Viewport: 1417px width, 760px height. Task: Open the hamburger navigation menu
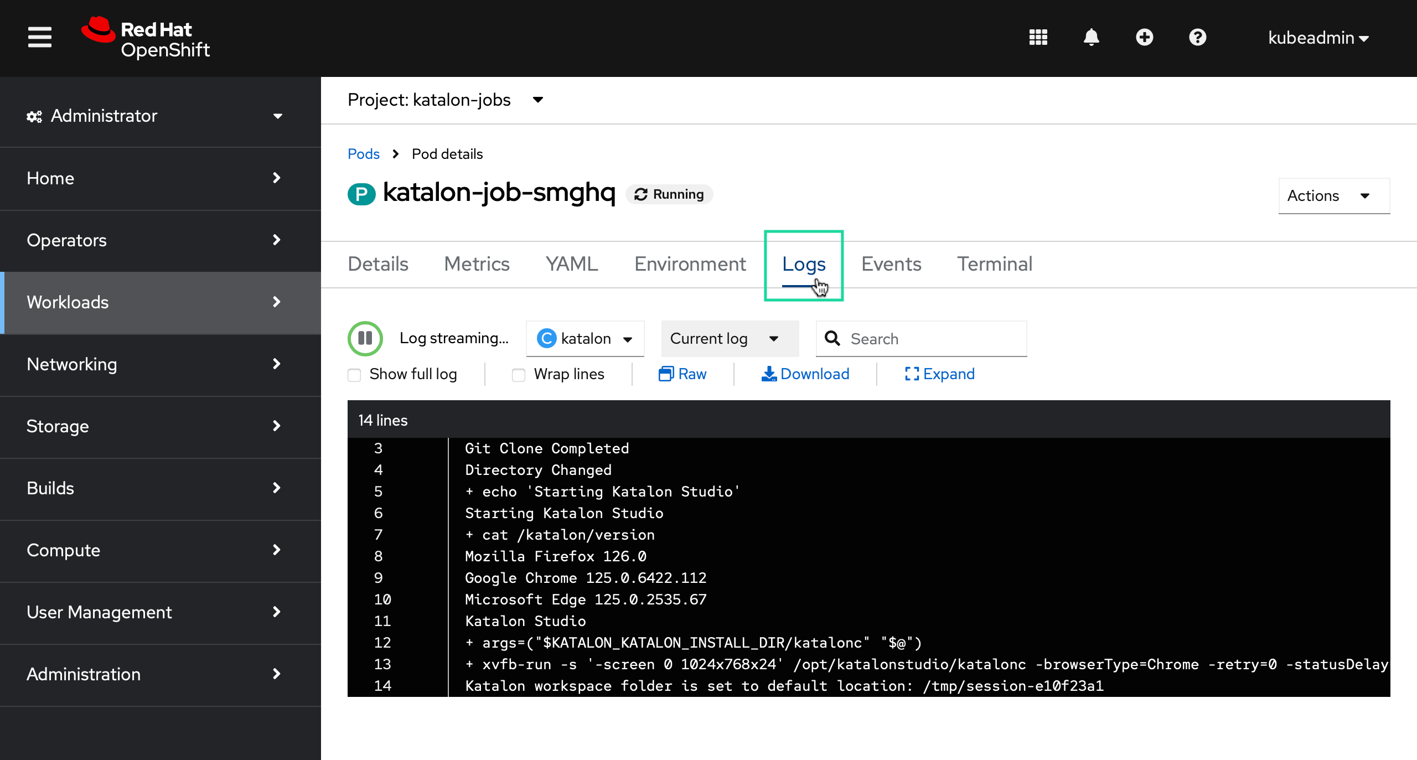(40, 38)
